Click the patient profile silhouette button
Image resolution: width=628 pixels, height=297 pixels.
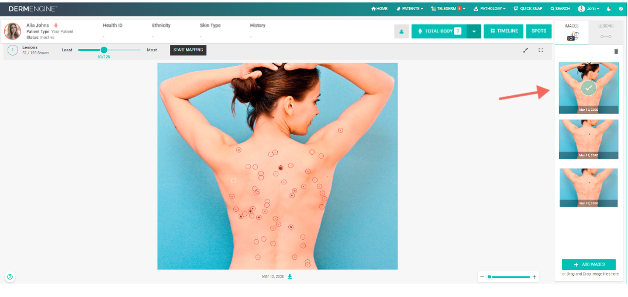[x=401, y=31]
